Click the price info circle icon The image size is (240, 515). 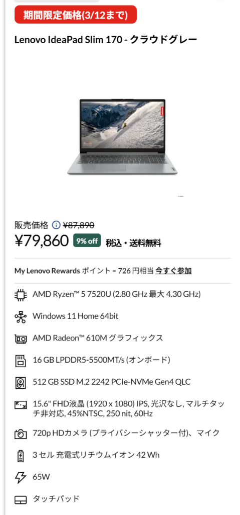pos(56,225)
